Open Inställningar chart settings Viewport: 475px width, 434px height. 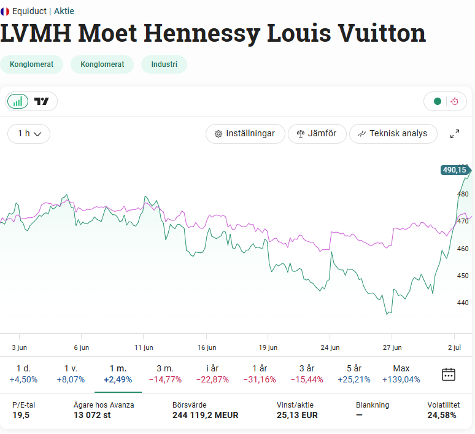[245, 134]
